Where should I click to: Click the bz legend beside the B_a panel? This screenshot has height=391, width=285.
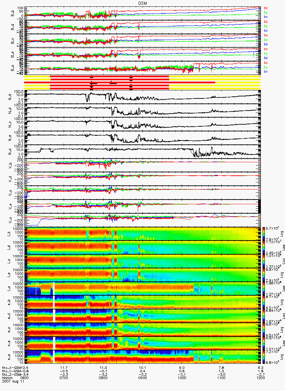pos(266,62)
